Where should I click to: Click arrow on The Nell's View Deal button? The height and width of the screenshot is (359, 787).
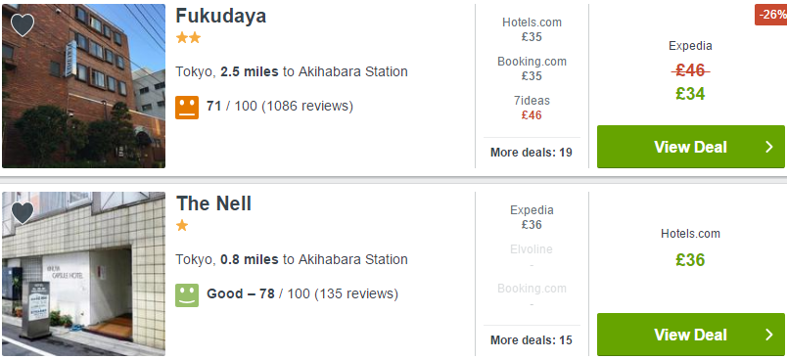(769, 335)
